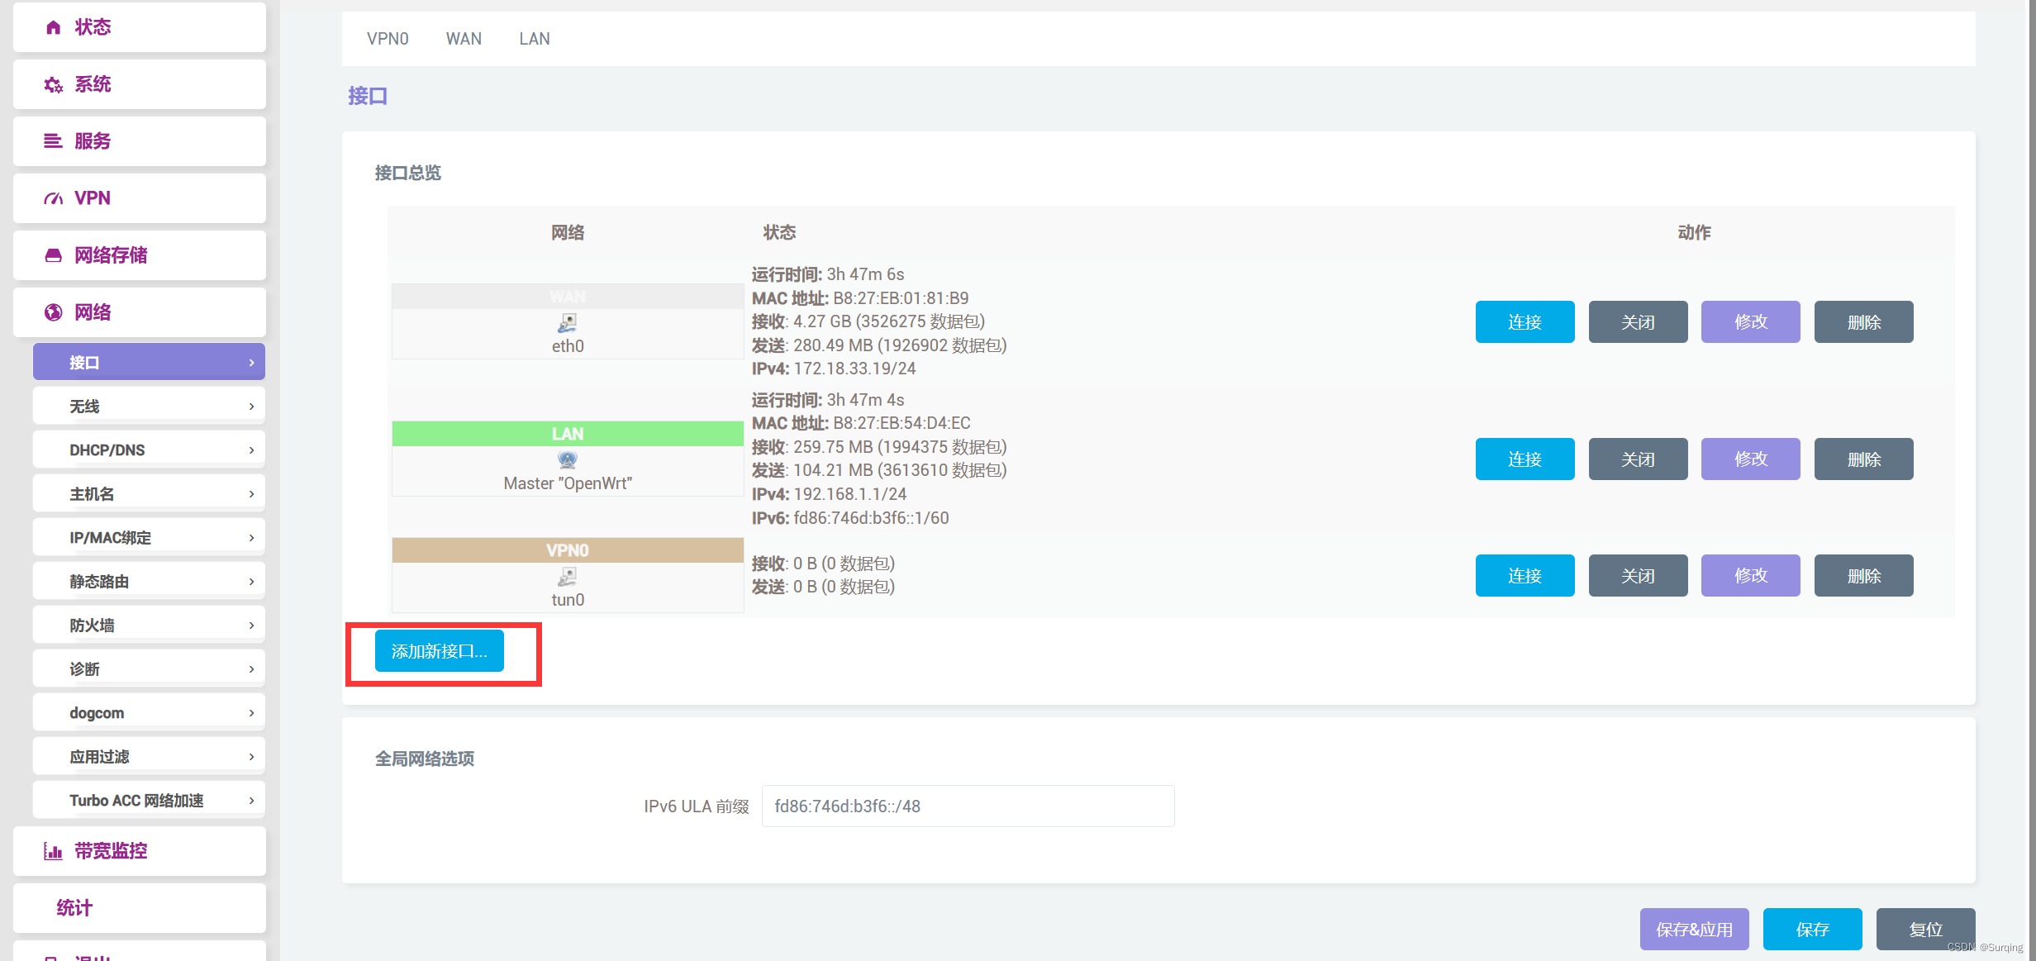Screen dimensions: 2036x961
Task: Click the eth0 interface icon
Action: 567,323
